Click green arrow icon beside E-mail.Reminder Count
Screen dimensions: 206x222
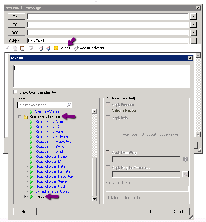[31, 191]
